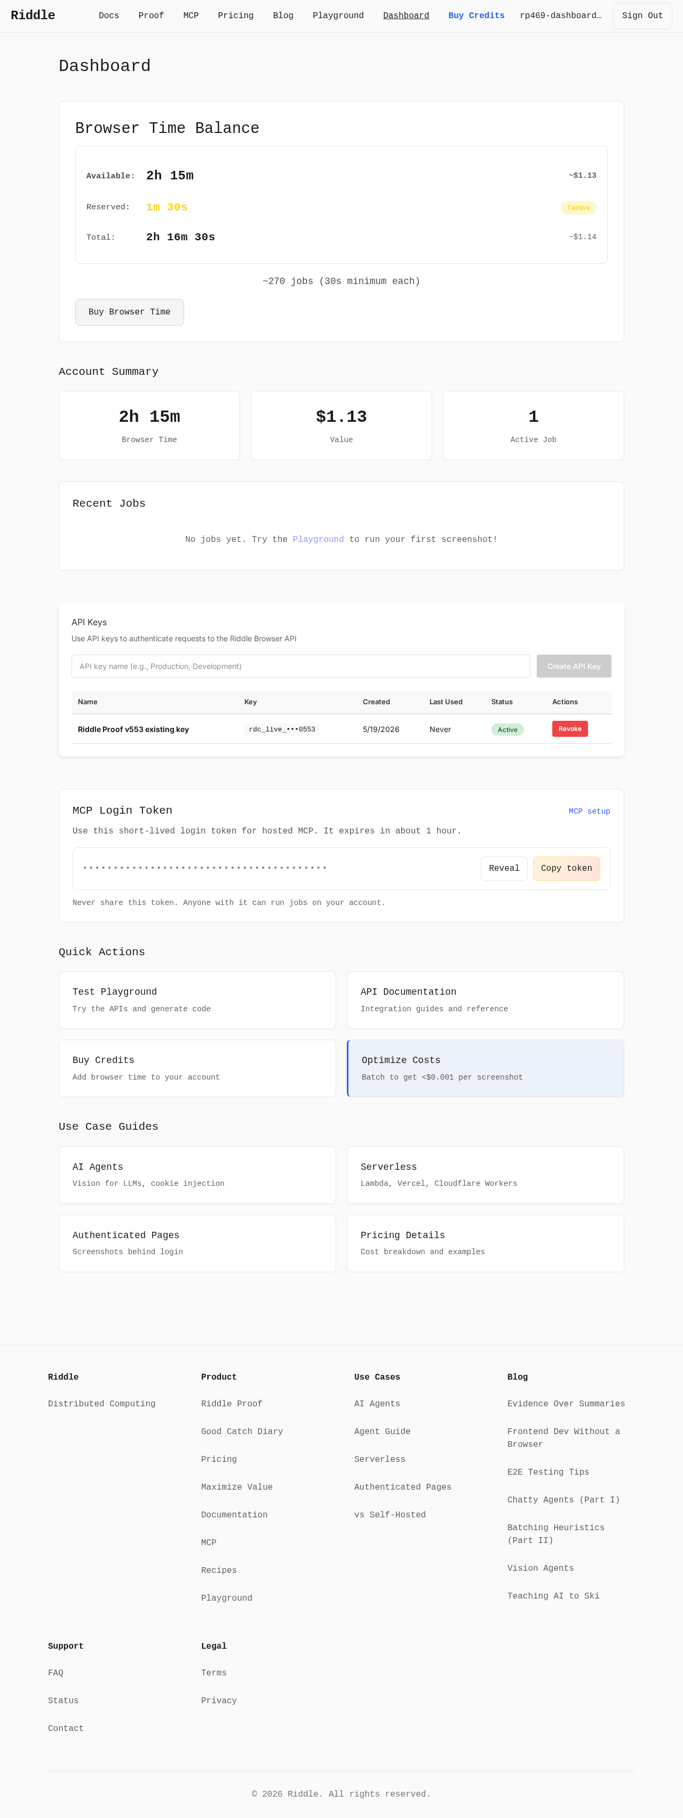
Task: Click the Active status badge
Action: coord(507,730)
